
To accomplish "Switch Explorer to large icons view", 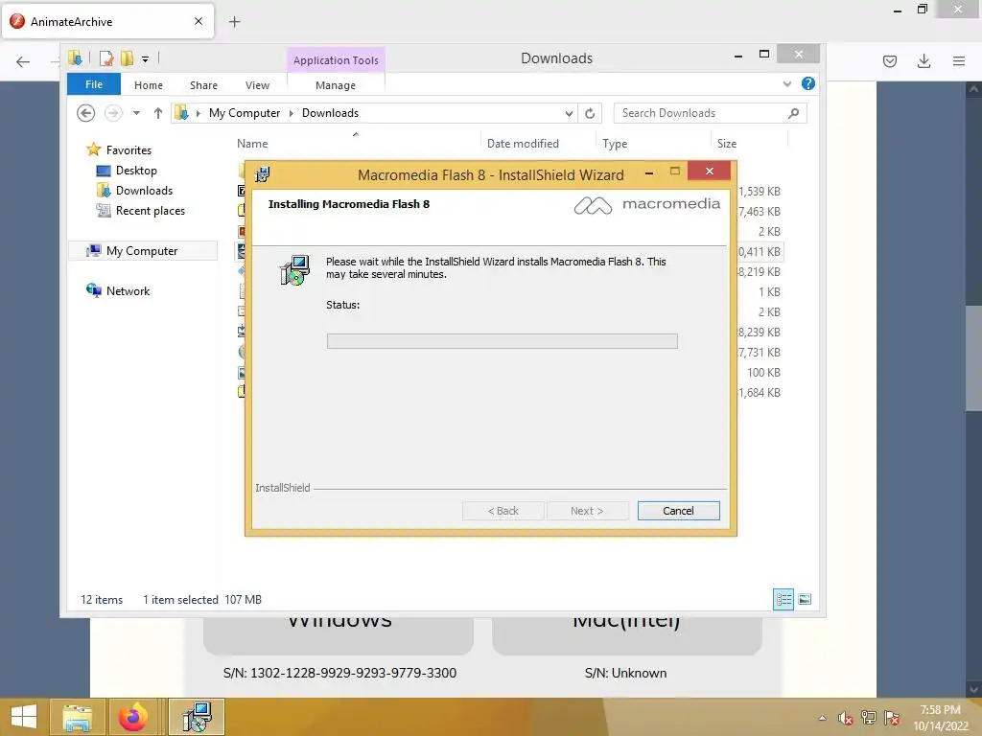I will click(x=805, y=600).
